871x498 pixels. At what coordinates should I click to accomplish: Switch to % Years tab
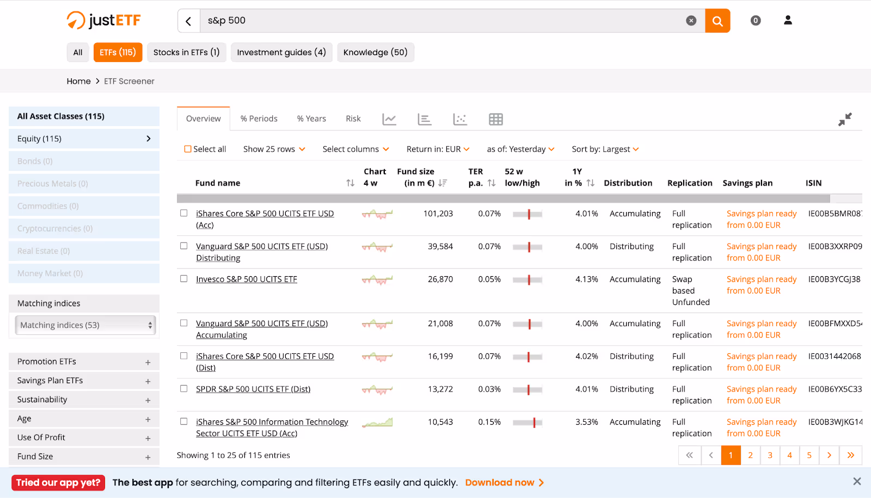[x=311, y=119]
